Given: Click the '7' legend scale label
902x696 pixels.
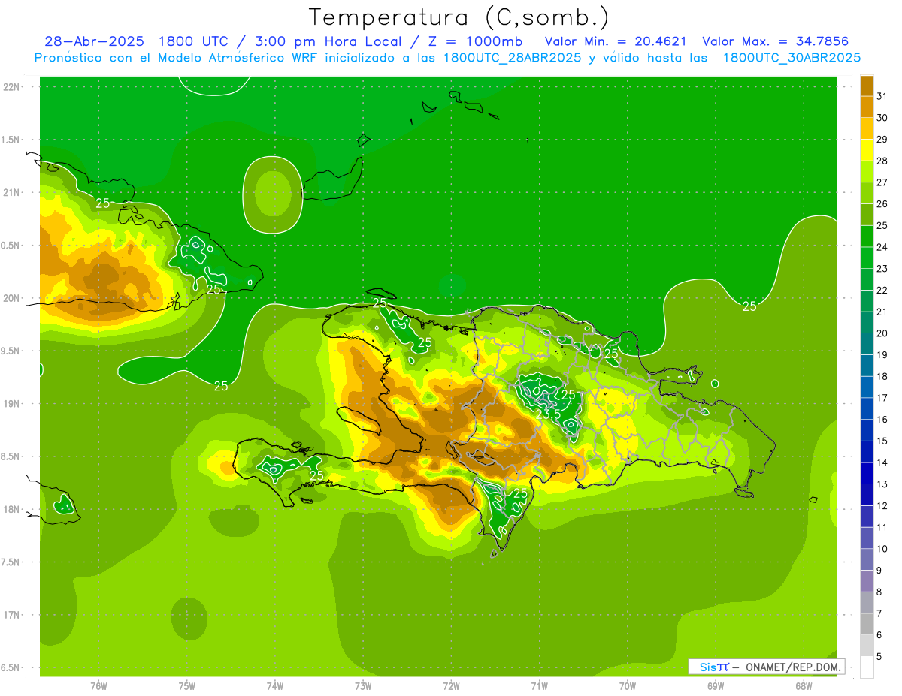Looking at the screenshot, I should (x=879, y=613).
